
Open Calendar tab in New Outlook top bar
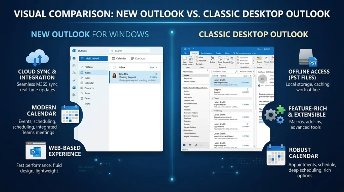pyautogui.click(x=119, y=58)
